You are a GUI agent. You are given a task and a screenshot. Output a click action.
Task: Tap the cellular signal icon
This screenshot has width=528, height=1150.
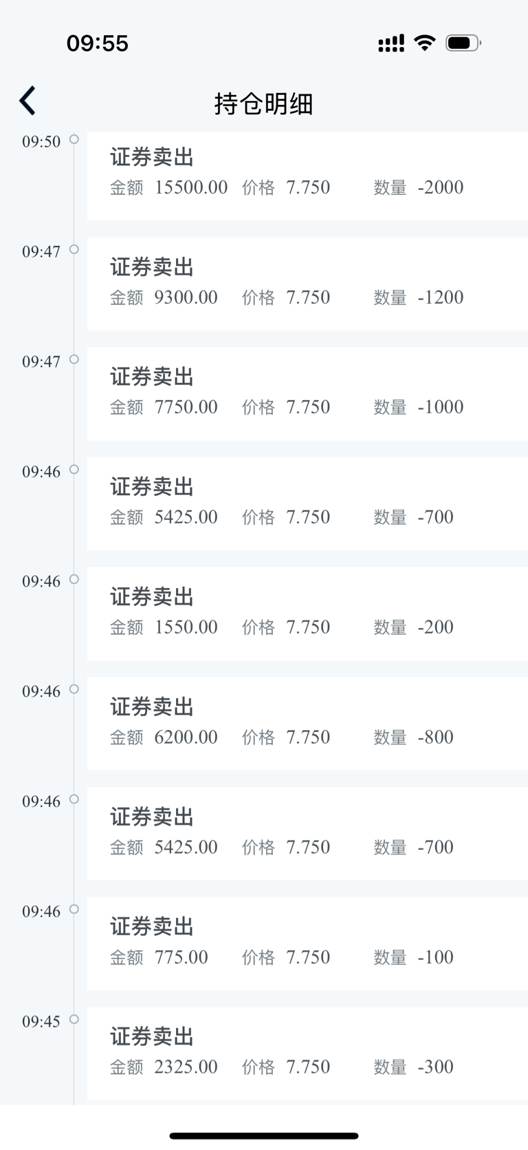(x=391, y=44)
